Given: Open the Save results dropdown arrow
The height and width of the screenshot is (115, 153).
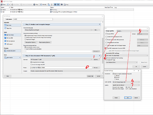Looking at the screenshot, I should [x=20, y=58].
